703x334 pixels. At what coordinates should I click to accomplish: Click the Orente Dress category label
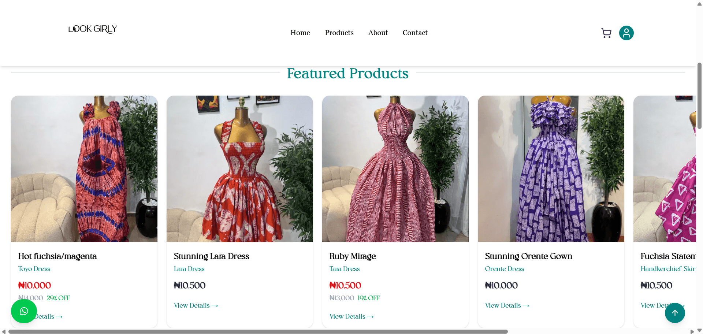tap(505, 269)
